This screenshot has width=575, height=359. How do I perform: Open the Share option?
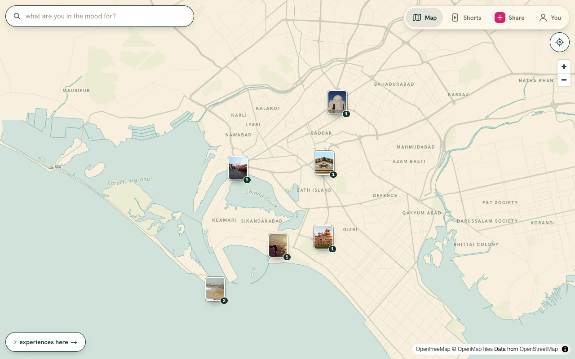coord(509,18)
